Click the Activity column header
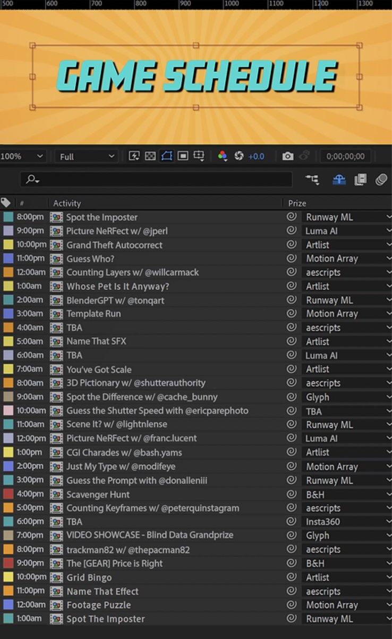 [67, 203]
